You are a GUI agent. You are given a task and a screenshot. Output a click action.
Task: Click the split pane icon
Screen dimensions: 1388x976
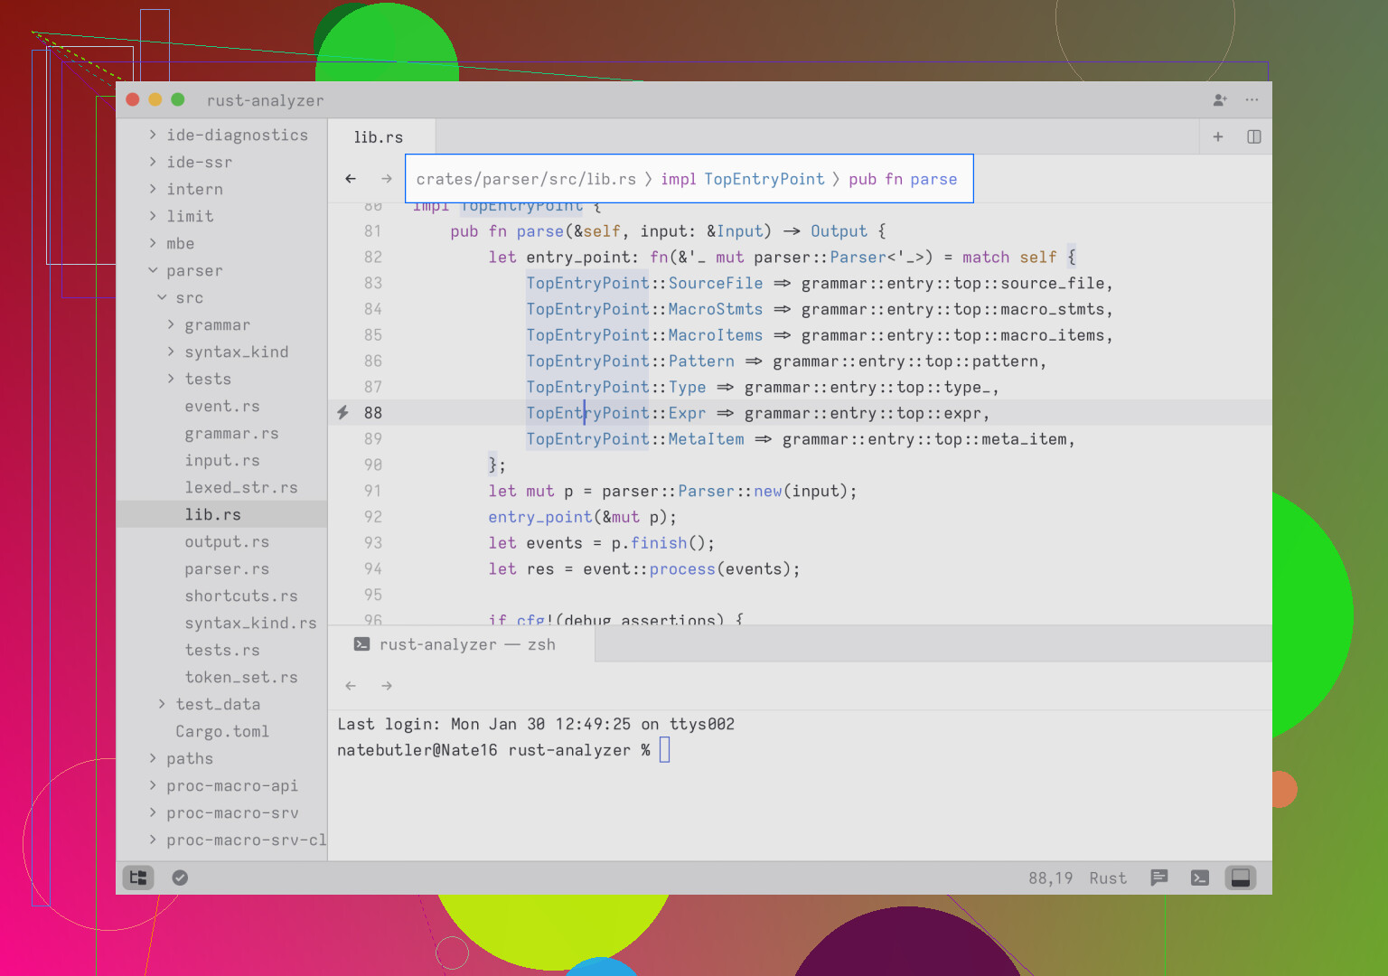point(1253,137)
